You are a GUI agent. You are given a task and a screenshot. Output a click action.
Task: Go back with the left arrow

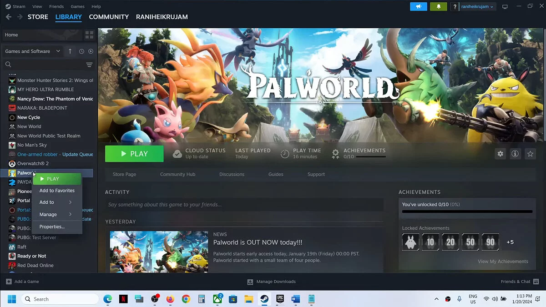coord(8,17)
